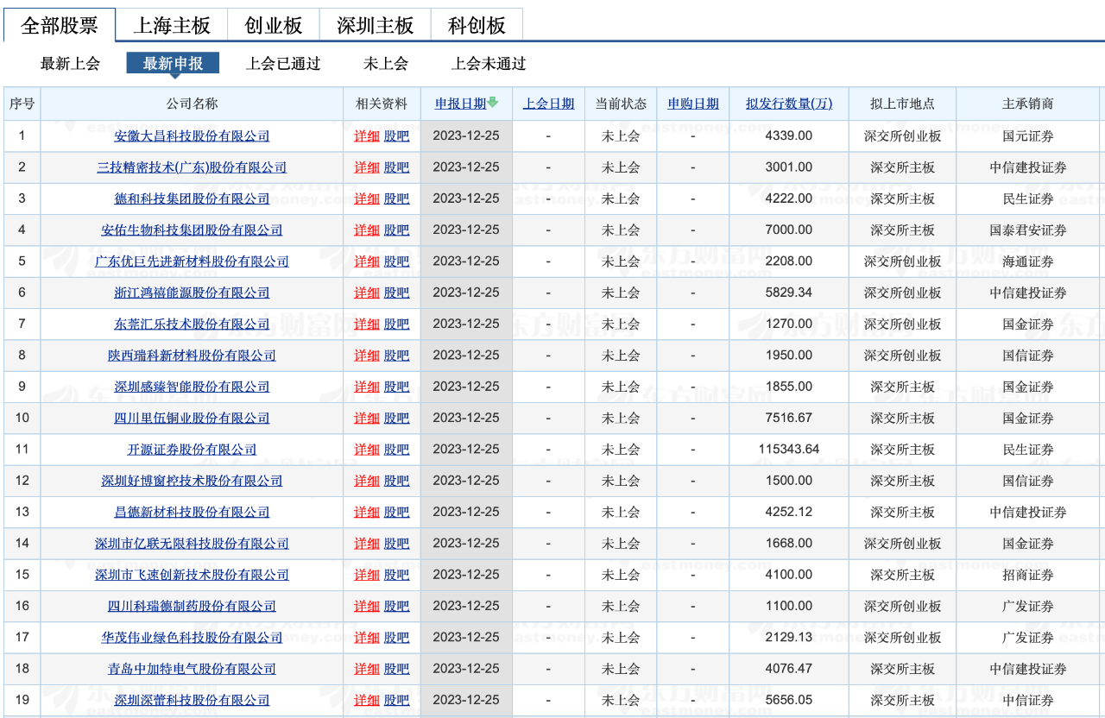The height and width of the screenshot is (718, 1105).
Task: Click the green sort arrow beside 申报日期
Action: (493, 103)
